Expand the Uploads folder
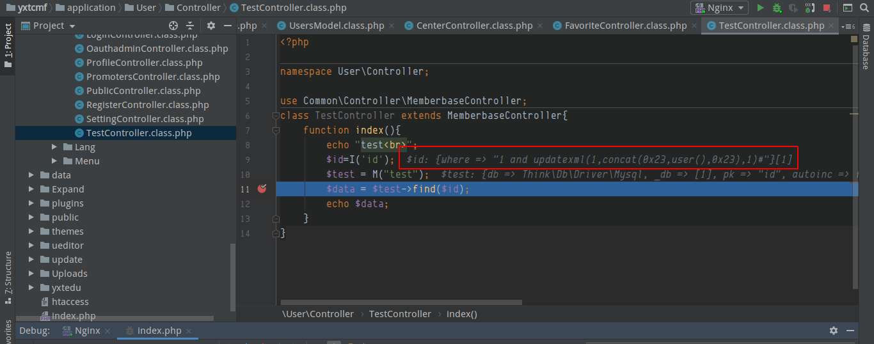The width and height of the screenshot is (874, 344). pyautogui.click(x=31, y=274)
